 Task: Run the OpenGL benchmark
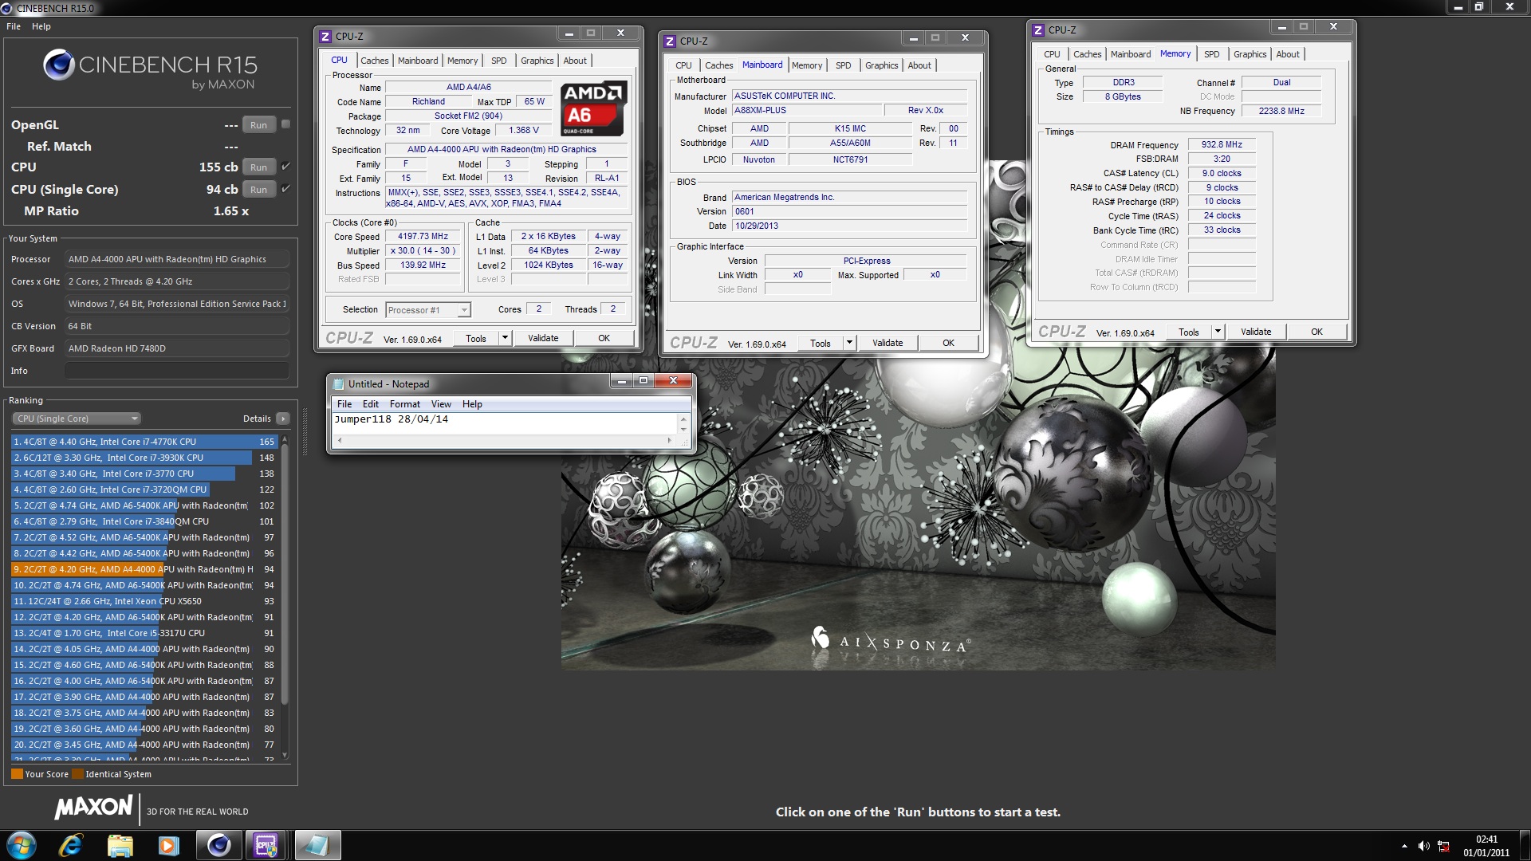point(258,124)
